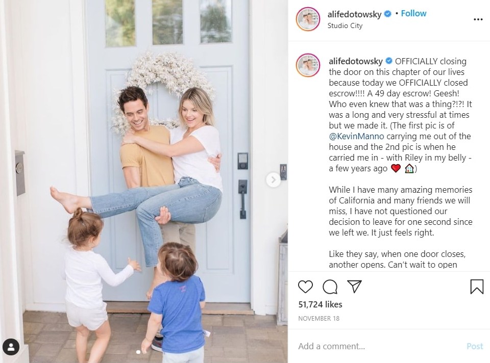Submit comment with Post button
Viewport: 490px width, 363px height.
(x=475, y=346)
